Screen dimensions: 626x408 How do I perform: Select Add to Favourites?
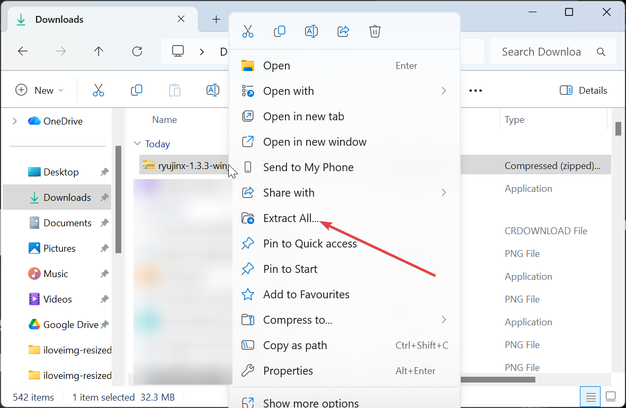[x=346, y=295]
